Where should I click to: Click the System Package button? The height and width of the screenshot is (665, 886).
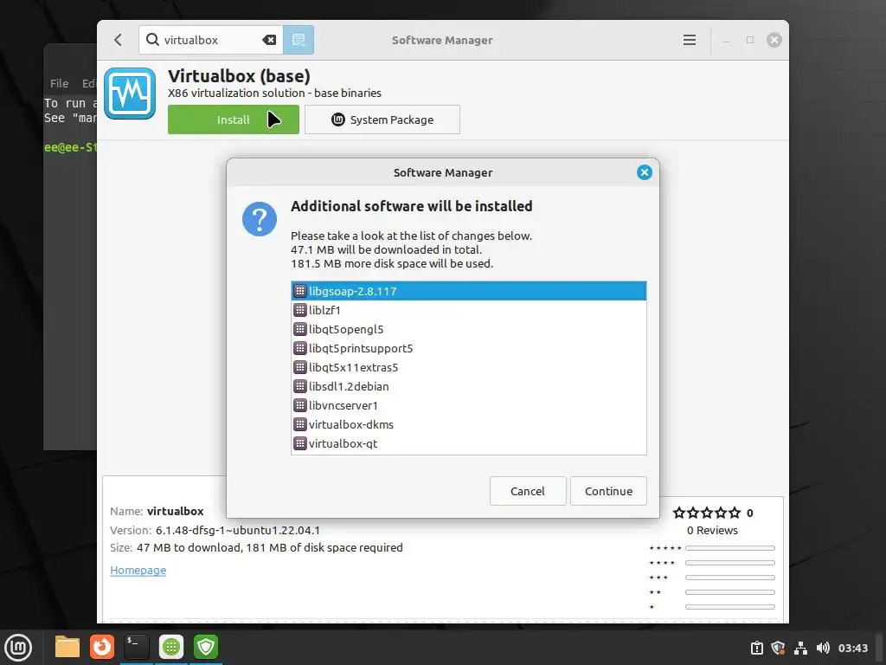[382, 119]
